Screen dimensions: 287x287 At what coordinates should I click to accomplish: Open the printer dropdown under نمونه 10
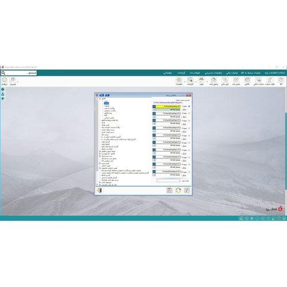tap(154, 175)
